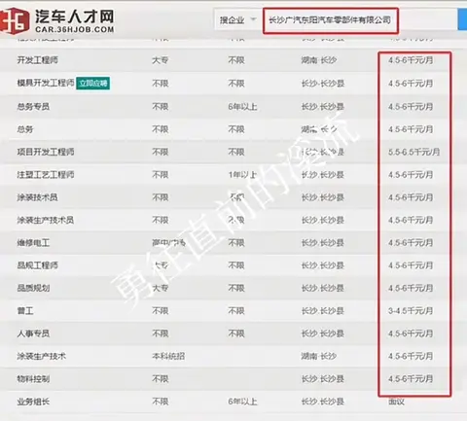Open the 普工 job listing
Image resolution: width=467 pixels, height=421 pixels.
point(25,311)
